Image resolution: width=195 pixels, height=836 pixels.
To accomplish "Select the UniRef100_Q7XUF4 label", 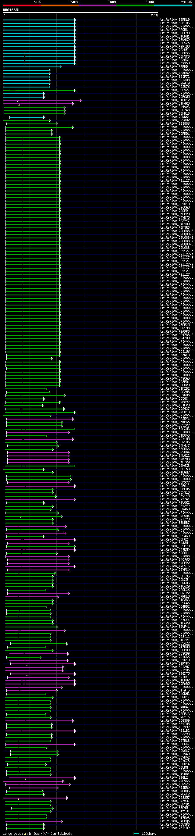I will click(x=175, y=50).
